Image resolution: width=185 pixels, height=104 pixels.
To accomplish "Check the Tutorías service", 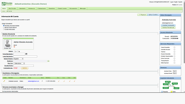I will 174,52.
